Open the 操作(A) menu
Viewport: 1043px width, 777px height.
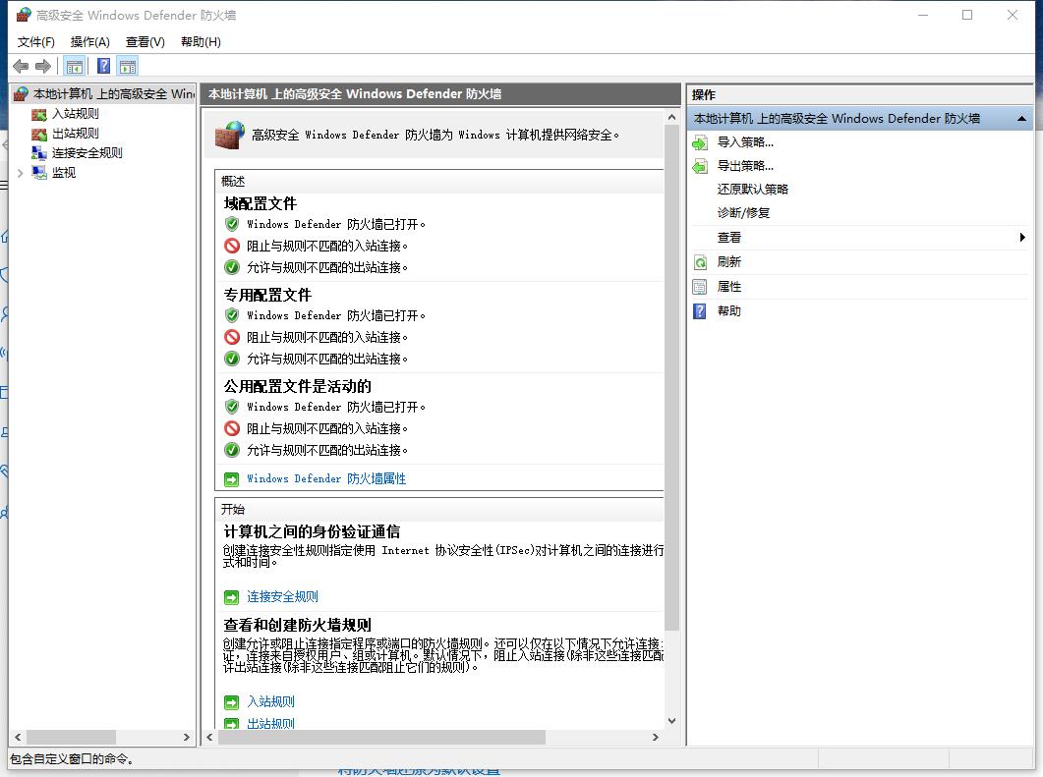point(89,42)
